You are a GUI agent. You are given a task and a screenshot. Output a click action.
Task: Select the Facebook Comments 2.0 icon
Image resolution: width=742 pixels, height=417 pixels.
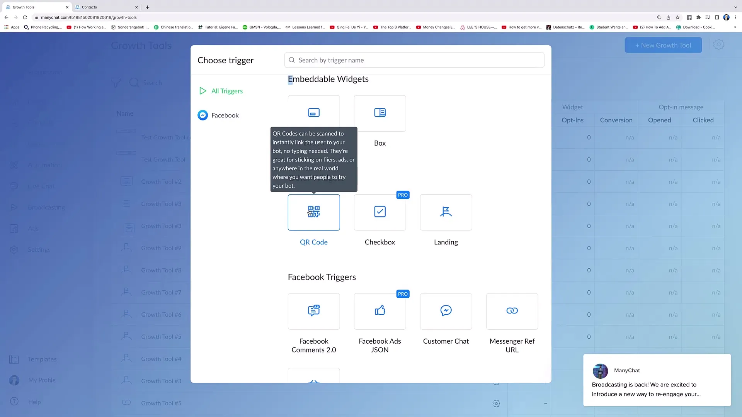coord(313,310)
